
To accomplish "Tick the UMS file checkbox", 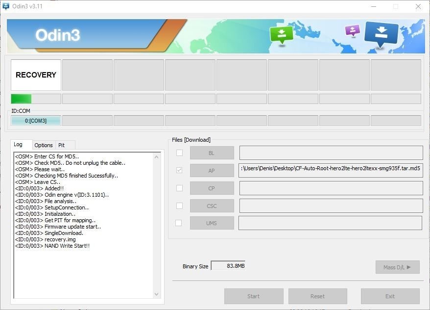I will 179,223.
